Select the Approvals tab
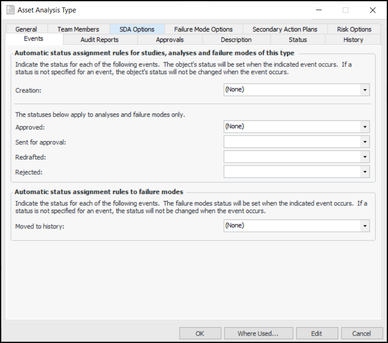 point(170,40)
